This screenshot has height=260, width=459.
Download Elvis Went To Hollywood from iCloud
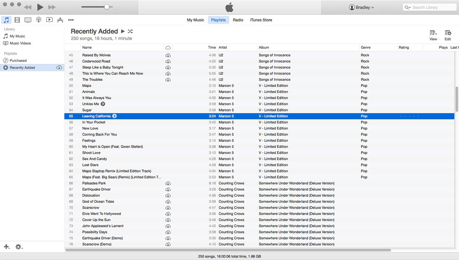point(168,214)
